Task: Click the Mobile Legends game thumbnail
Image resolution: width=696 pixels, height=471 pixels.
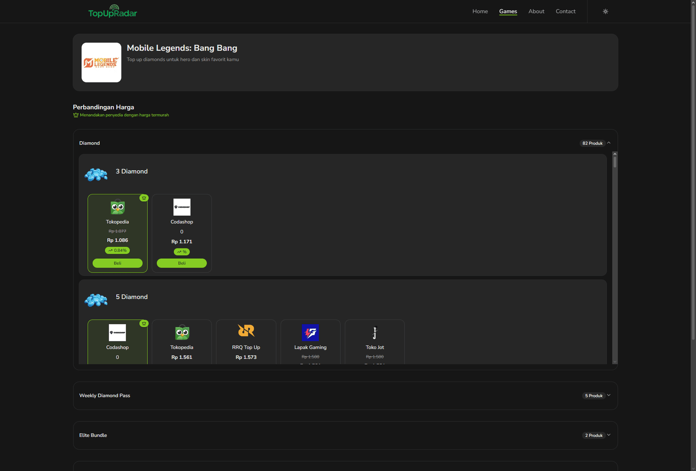Action: pos(101,62)
